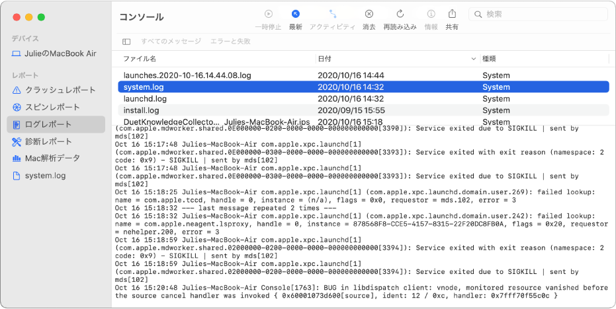Sort by Date (日付) column header
This screenshot has width=616, height=309.
[324, 58]
